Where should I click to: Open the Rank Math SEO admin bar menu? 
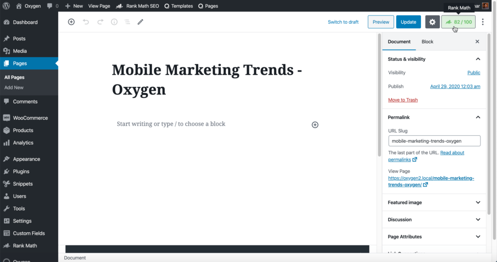point(137,6)
